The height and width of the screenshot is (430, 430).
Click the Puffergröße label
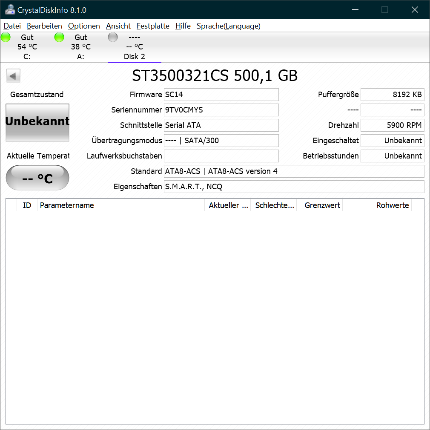[x=338, y=95]
